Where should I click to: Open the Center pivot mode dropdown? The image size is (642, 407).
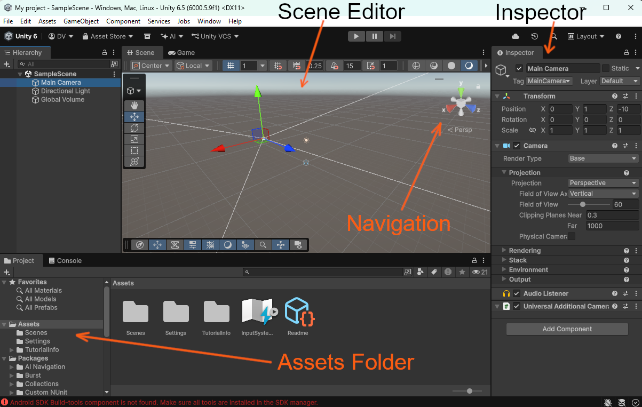(150, 66)
